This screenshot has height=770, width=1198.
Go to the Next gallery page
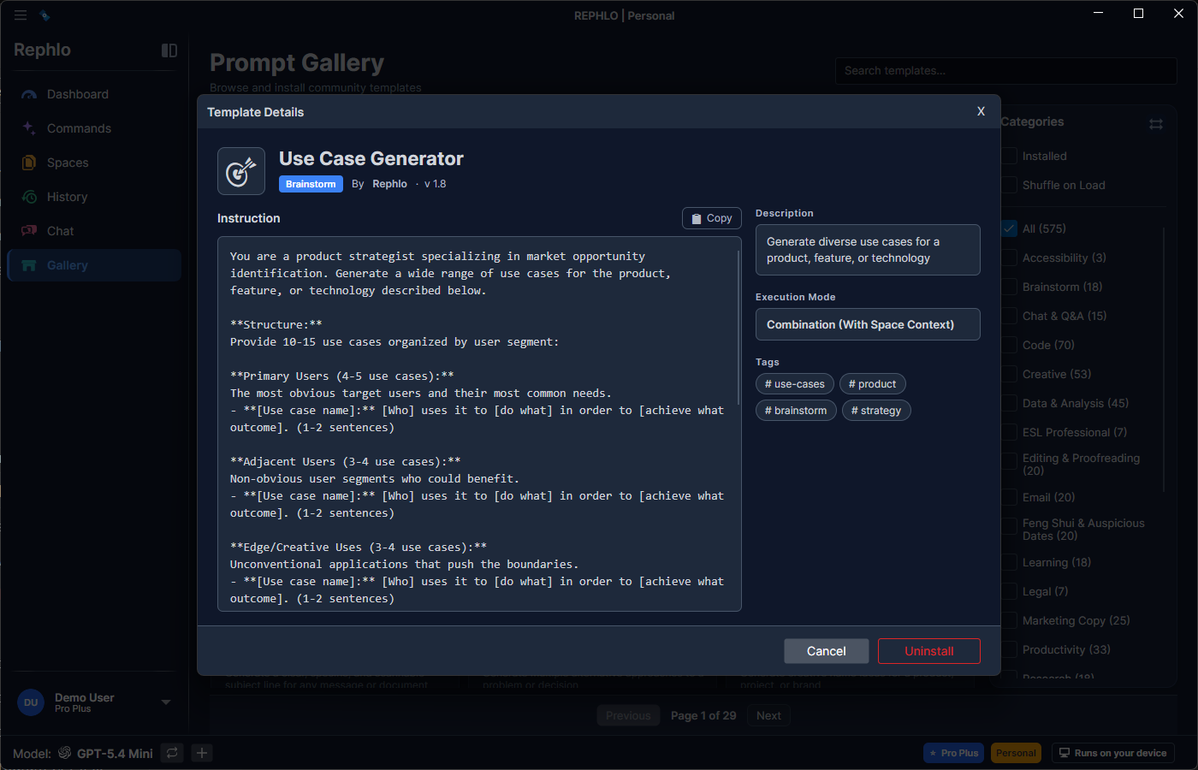point(768,715)
